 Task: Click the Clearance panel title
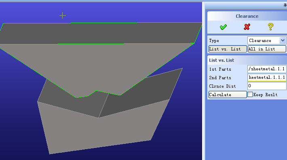pyautogui.click(x=247, y=16)
